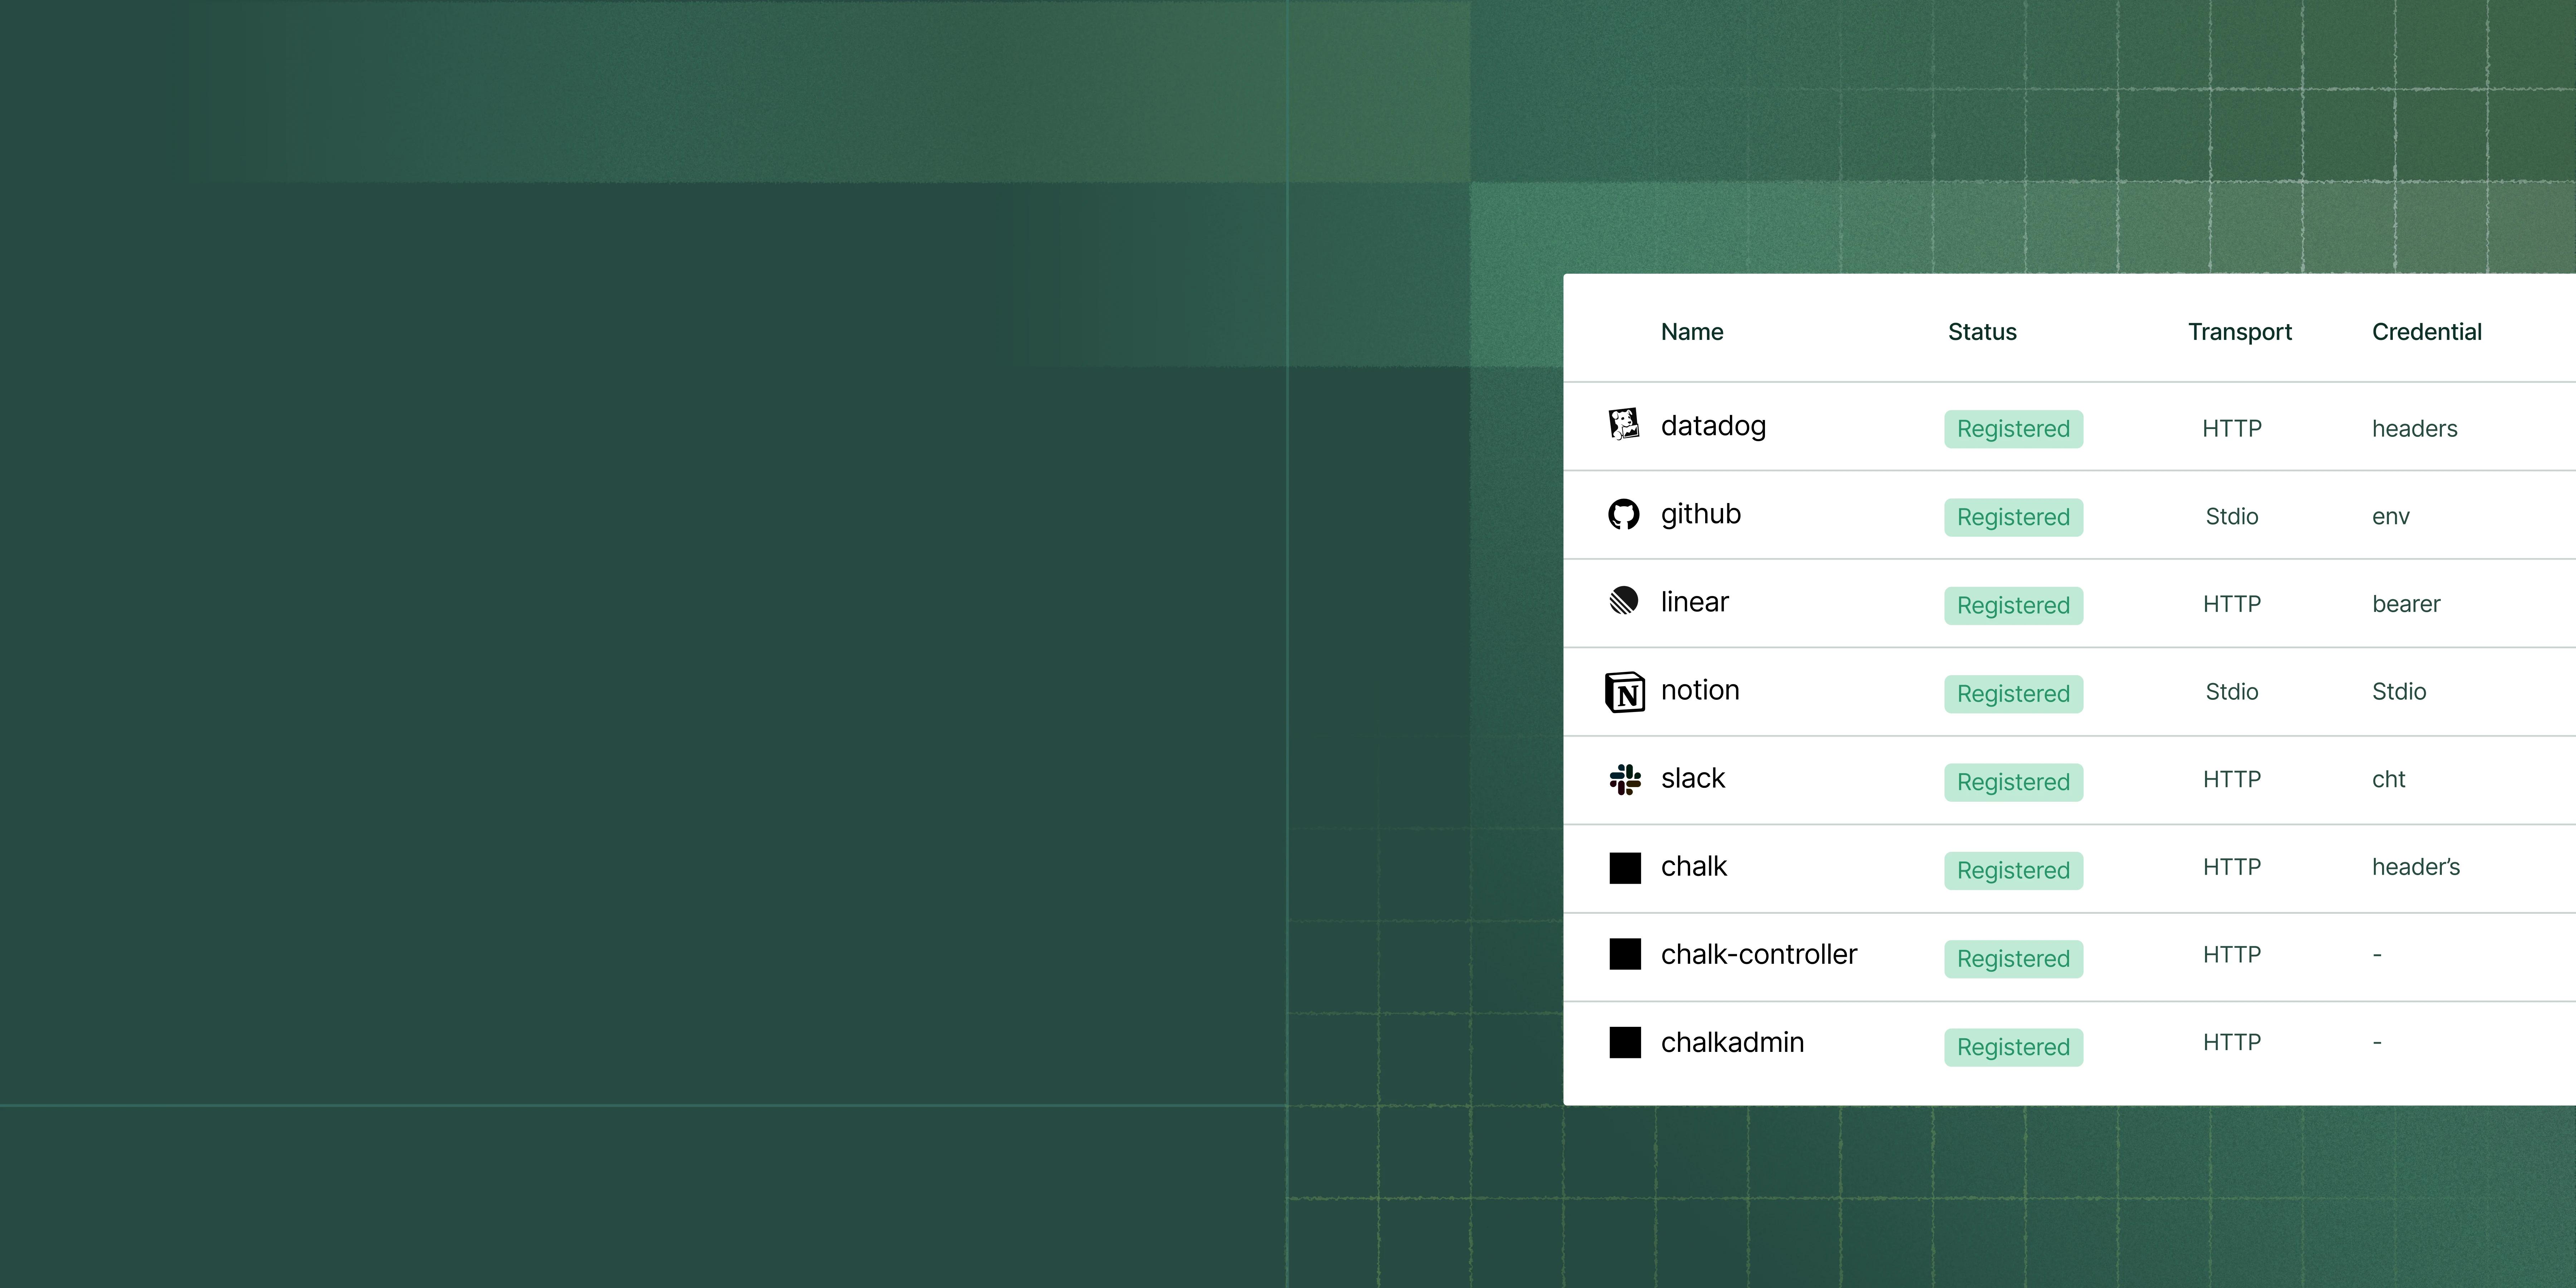Click the Transport column header

point(2239,332)
